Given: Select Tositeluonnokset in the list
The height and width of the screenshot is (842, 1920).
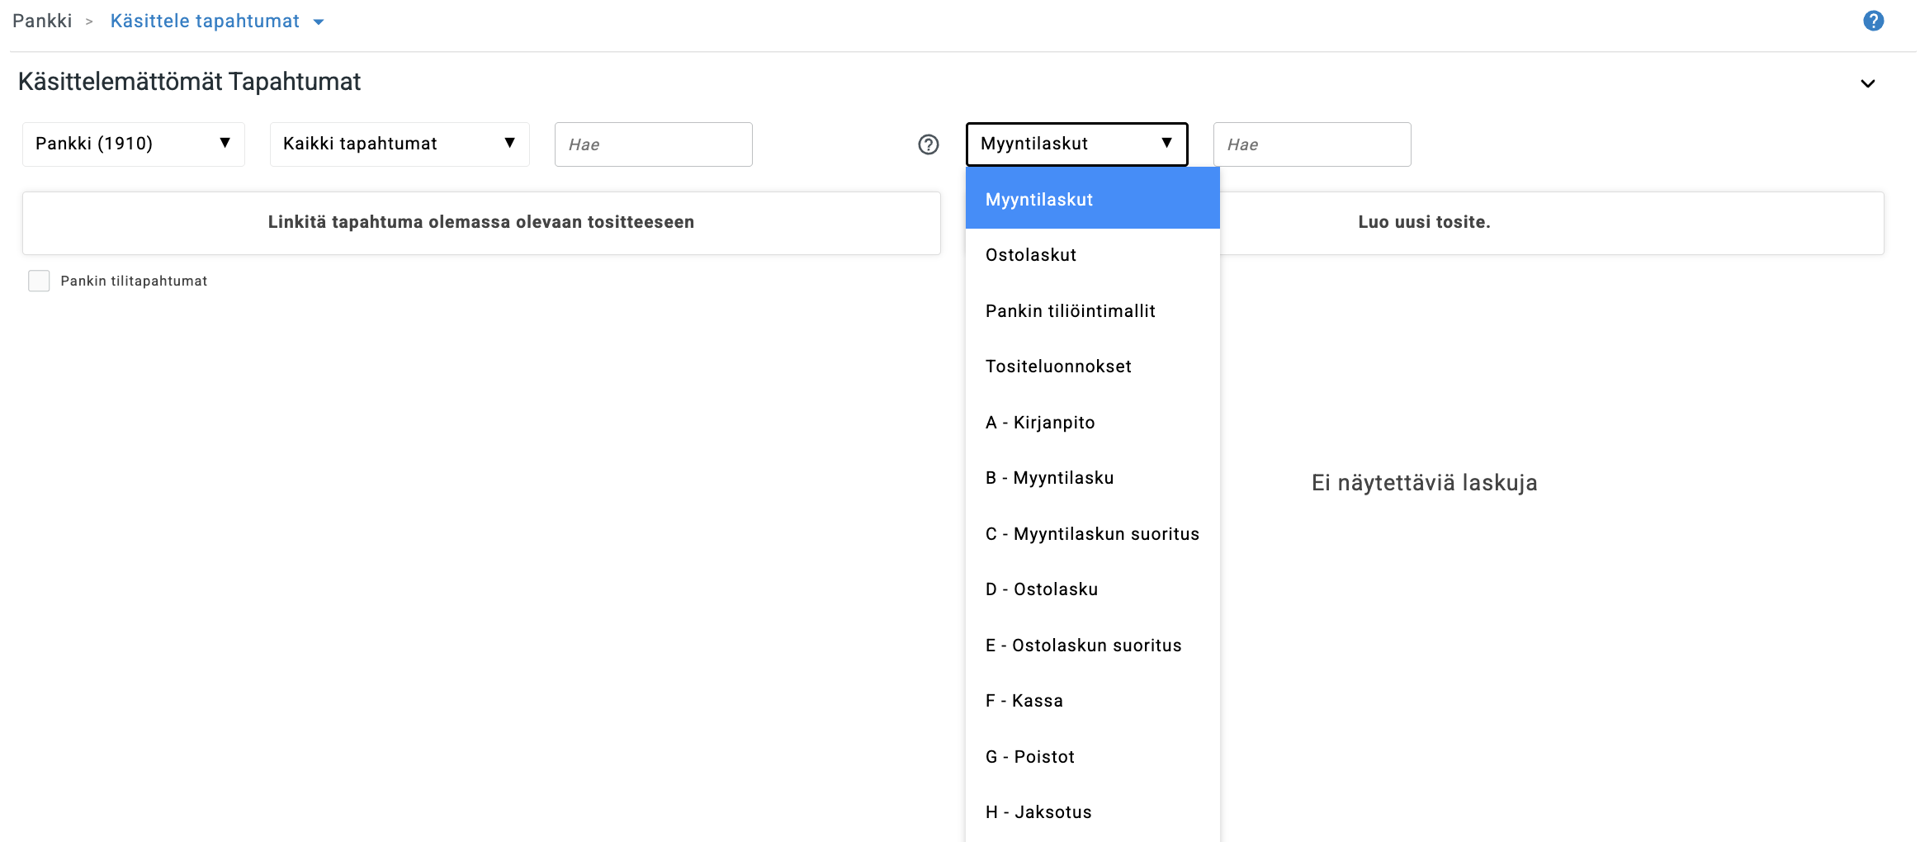Looking at the screenshot, I should coord(1057,367).
